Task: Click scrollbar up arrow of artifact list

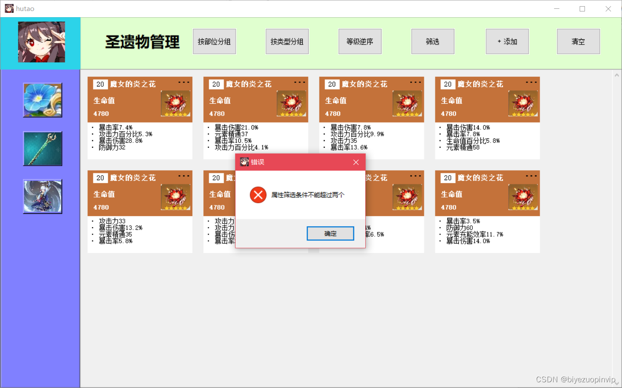Action: click(617, 75)
